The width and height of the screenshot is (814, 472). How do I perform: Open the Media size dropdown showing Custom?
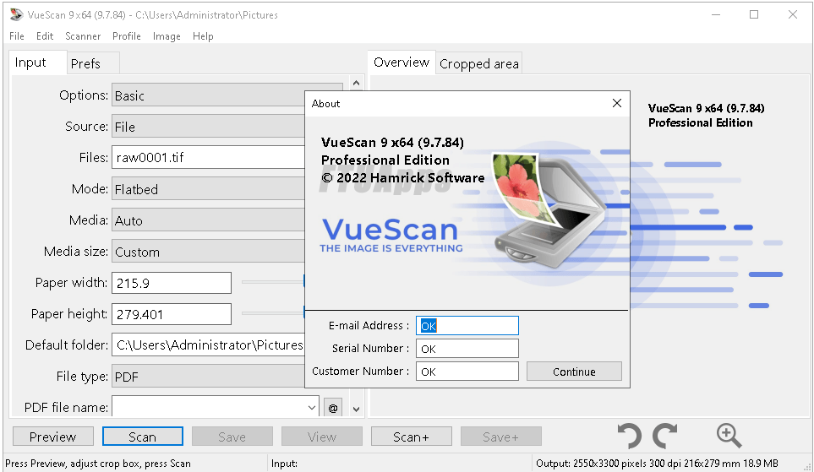tap(209, 252)
